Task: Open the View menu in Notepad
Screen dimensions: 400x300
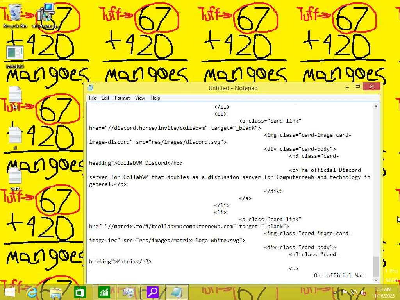Action: click(x=140, y=98)
